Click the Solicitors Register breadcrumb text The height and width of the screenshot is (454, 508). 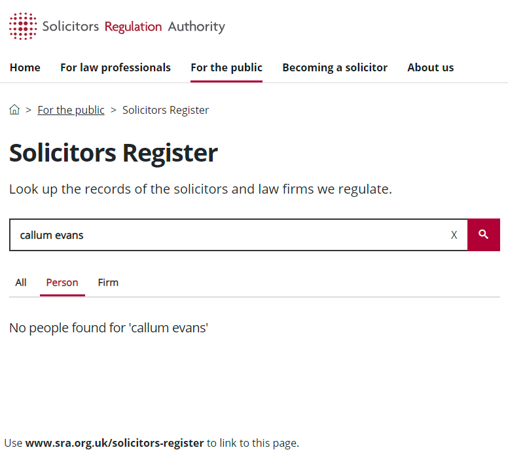pos(166,110)
